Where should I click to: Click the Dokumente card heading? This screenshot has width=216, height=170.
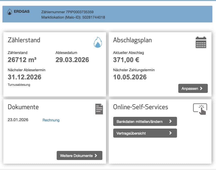pos(23,107)
